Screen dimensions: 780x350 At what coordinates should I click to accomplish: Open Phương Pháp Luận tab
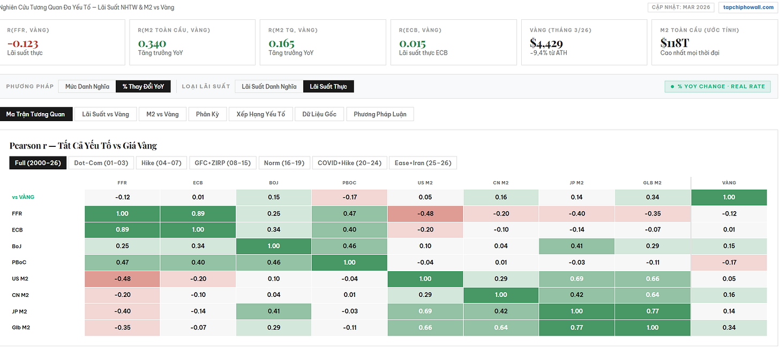coord(380,114)
